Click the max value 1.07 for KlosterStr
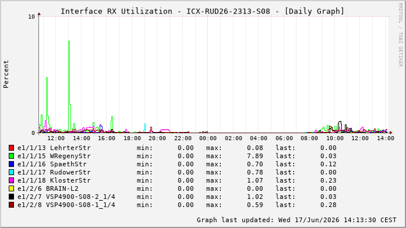Screen dimensions: 406x228 [255, 180]
